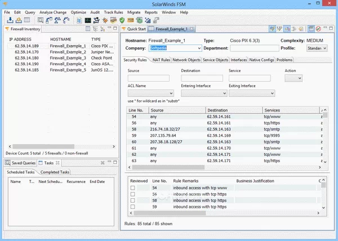Switch to the NAT Rules tab
The image size is (338, 241).
(x=161, y=60)
